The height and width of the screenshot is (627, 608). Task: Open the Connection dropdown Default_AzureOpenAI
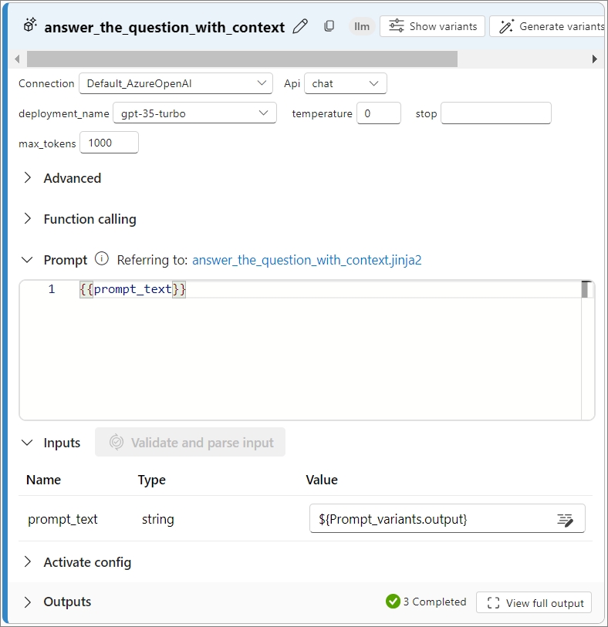point(176,83)
